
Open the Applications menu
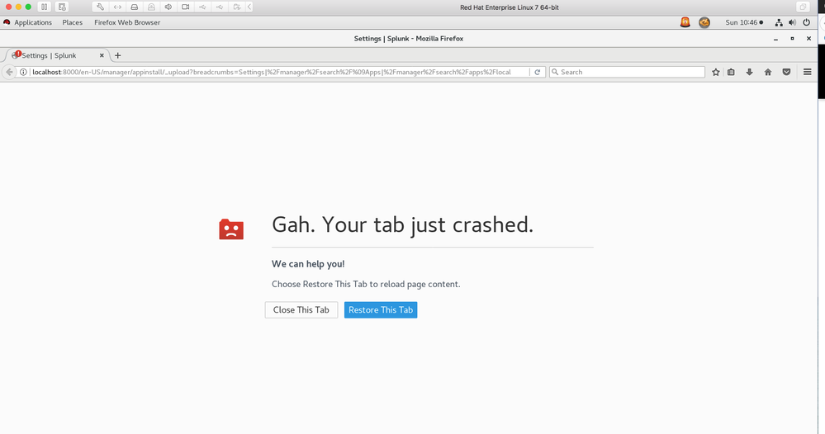[33, 22]
